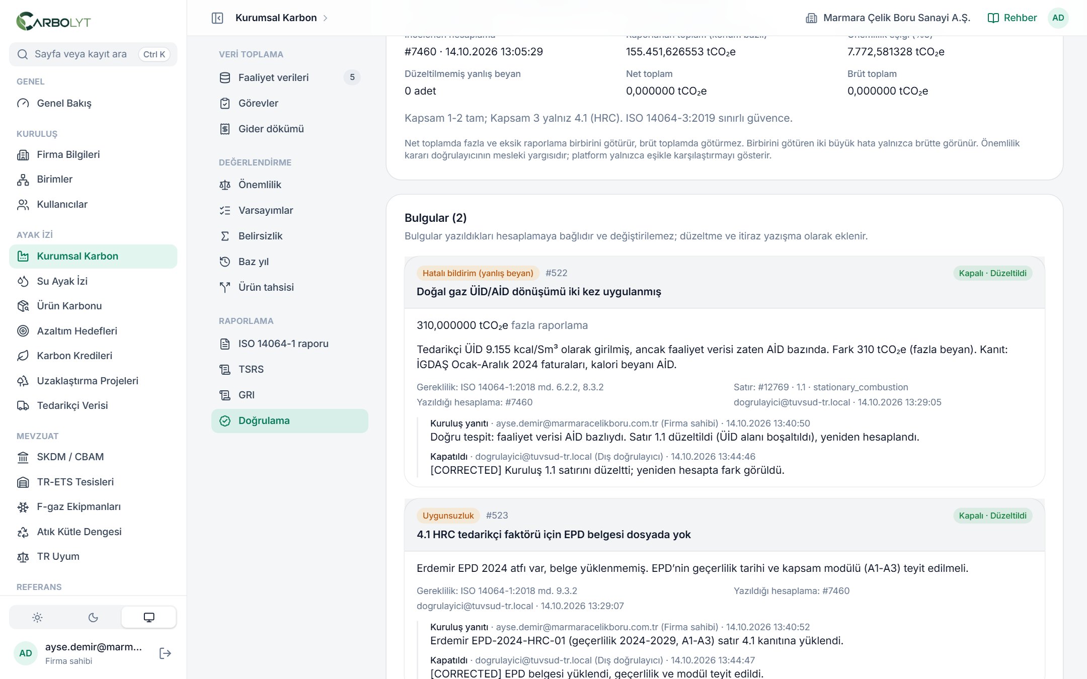Screen dimensions: 1087x679
Task: Click the Belirsizlik sigma icon
Action: pos(225,236)
